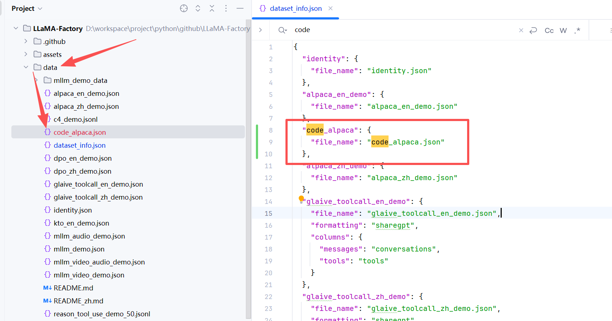Click highlighted 'code' match in "code_alpaca" key

315,130
